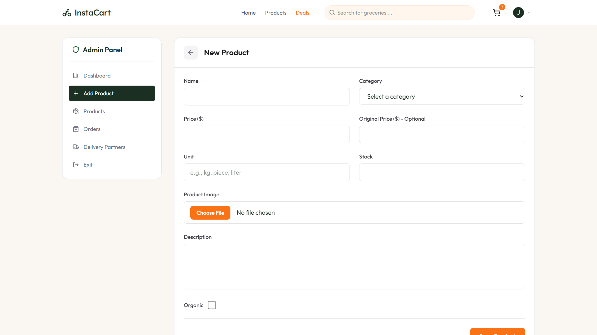The width and height of the screenshot is (597, 335).
Task: Click the Add Product plus icon
Action: tap(76, 93)
